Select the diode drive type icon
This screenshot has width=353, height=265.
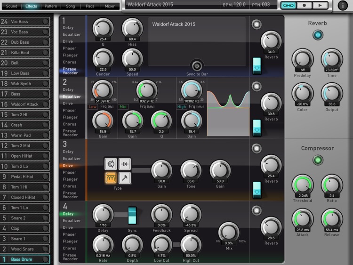[x=125, y=164]
